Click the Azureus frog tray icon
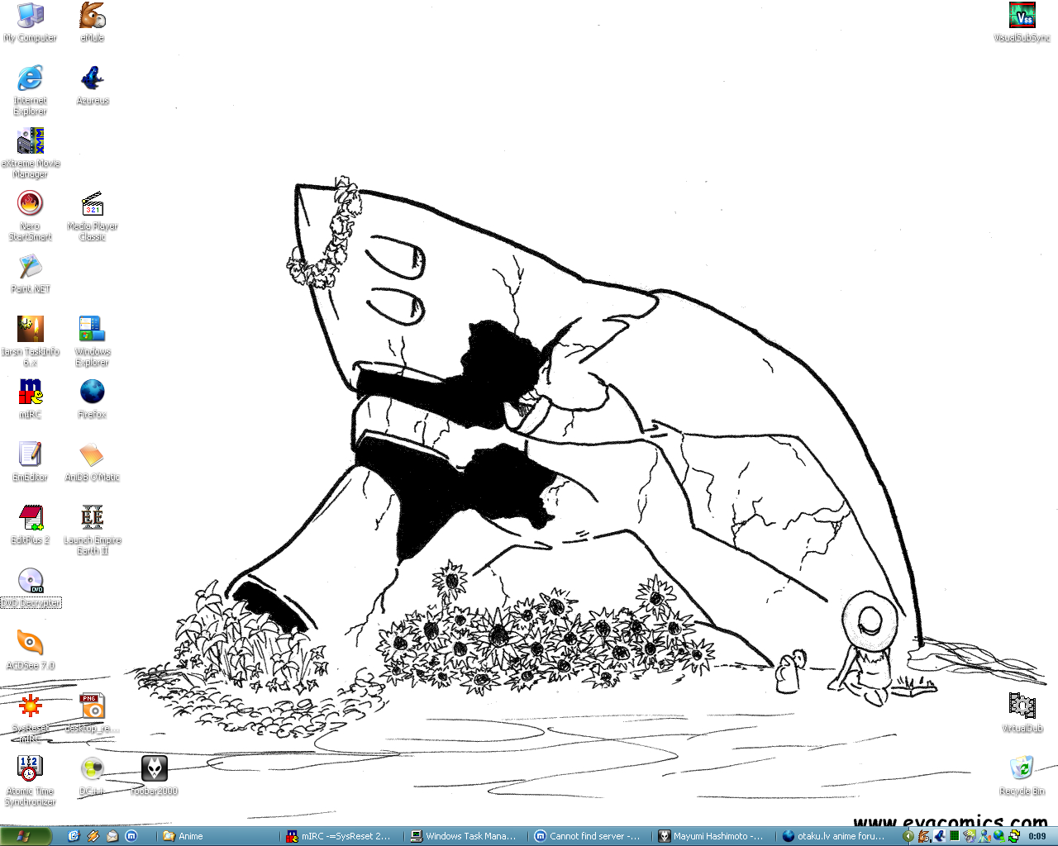The width and height of the screenshot is (1058, 846). point(939,836)
